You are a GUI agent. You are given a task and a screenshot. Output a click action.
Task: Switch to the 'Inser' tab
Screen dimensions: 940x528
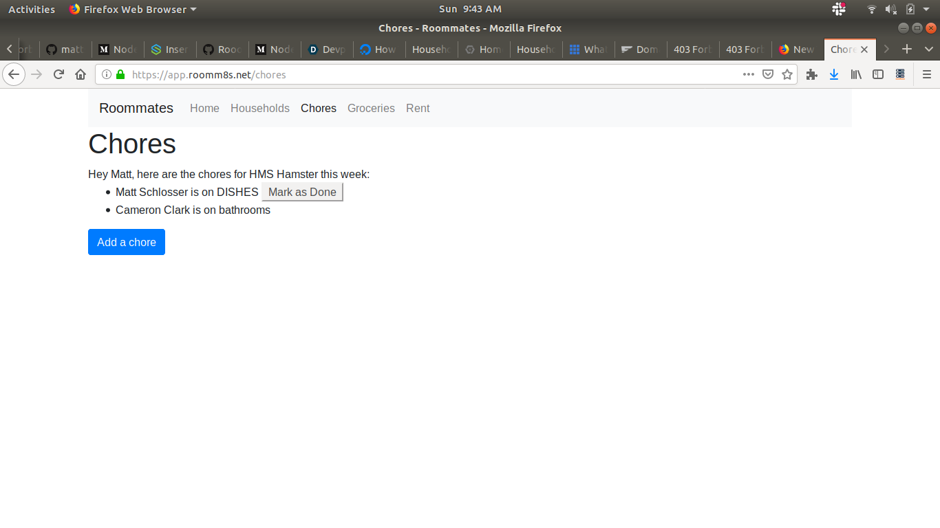(x=170, y=49)
